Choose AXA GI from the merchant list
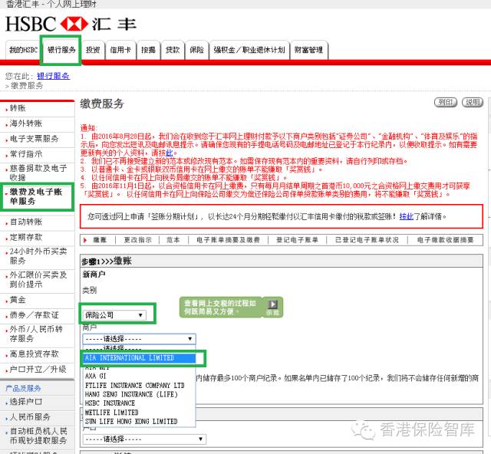The image size is (491, 454). tap(139, 376)
